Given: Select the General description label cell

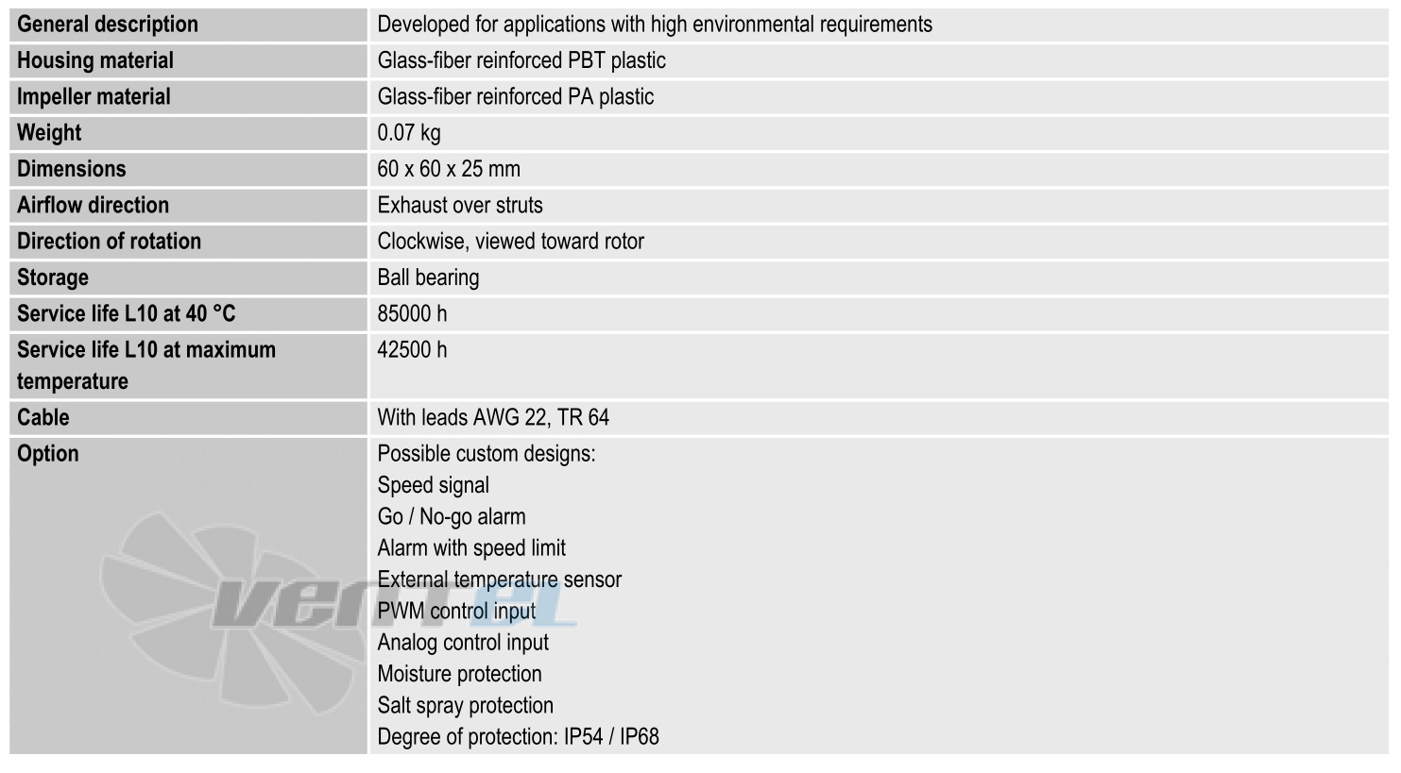Looking at the screenshot, I should point(188,25).
